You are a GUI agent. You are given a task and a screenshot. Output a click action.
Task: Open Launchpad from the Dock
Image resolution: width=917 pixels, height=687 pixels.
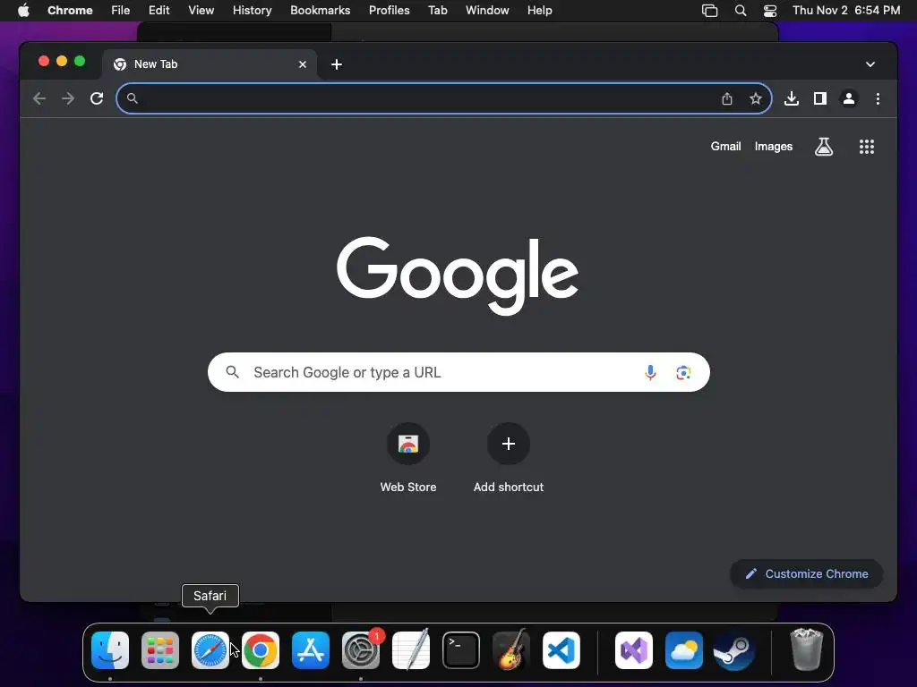coord(160,650)
